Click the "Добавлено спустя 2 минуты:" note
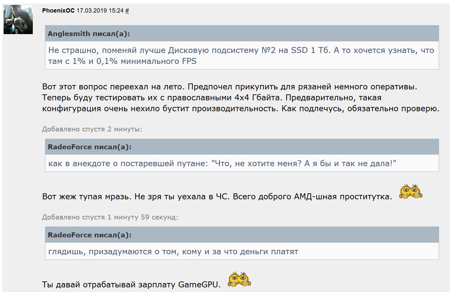 pyautogui.click(x=92, y=129)
